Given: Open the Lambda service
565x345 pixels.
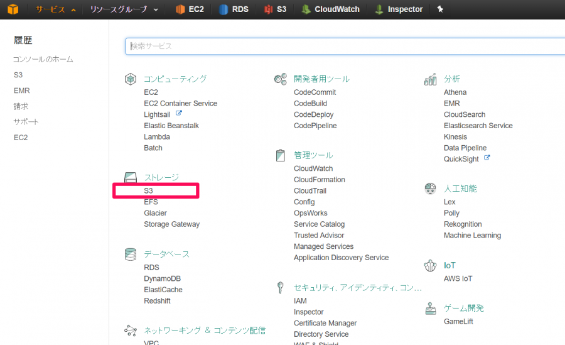Looking at the screenshot, I should click(157, 137).
